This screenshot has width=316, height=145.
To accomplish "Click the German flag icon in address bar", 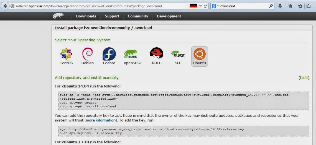I will coord(193,6).
